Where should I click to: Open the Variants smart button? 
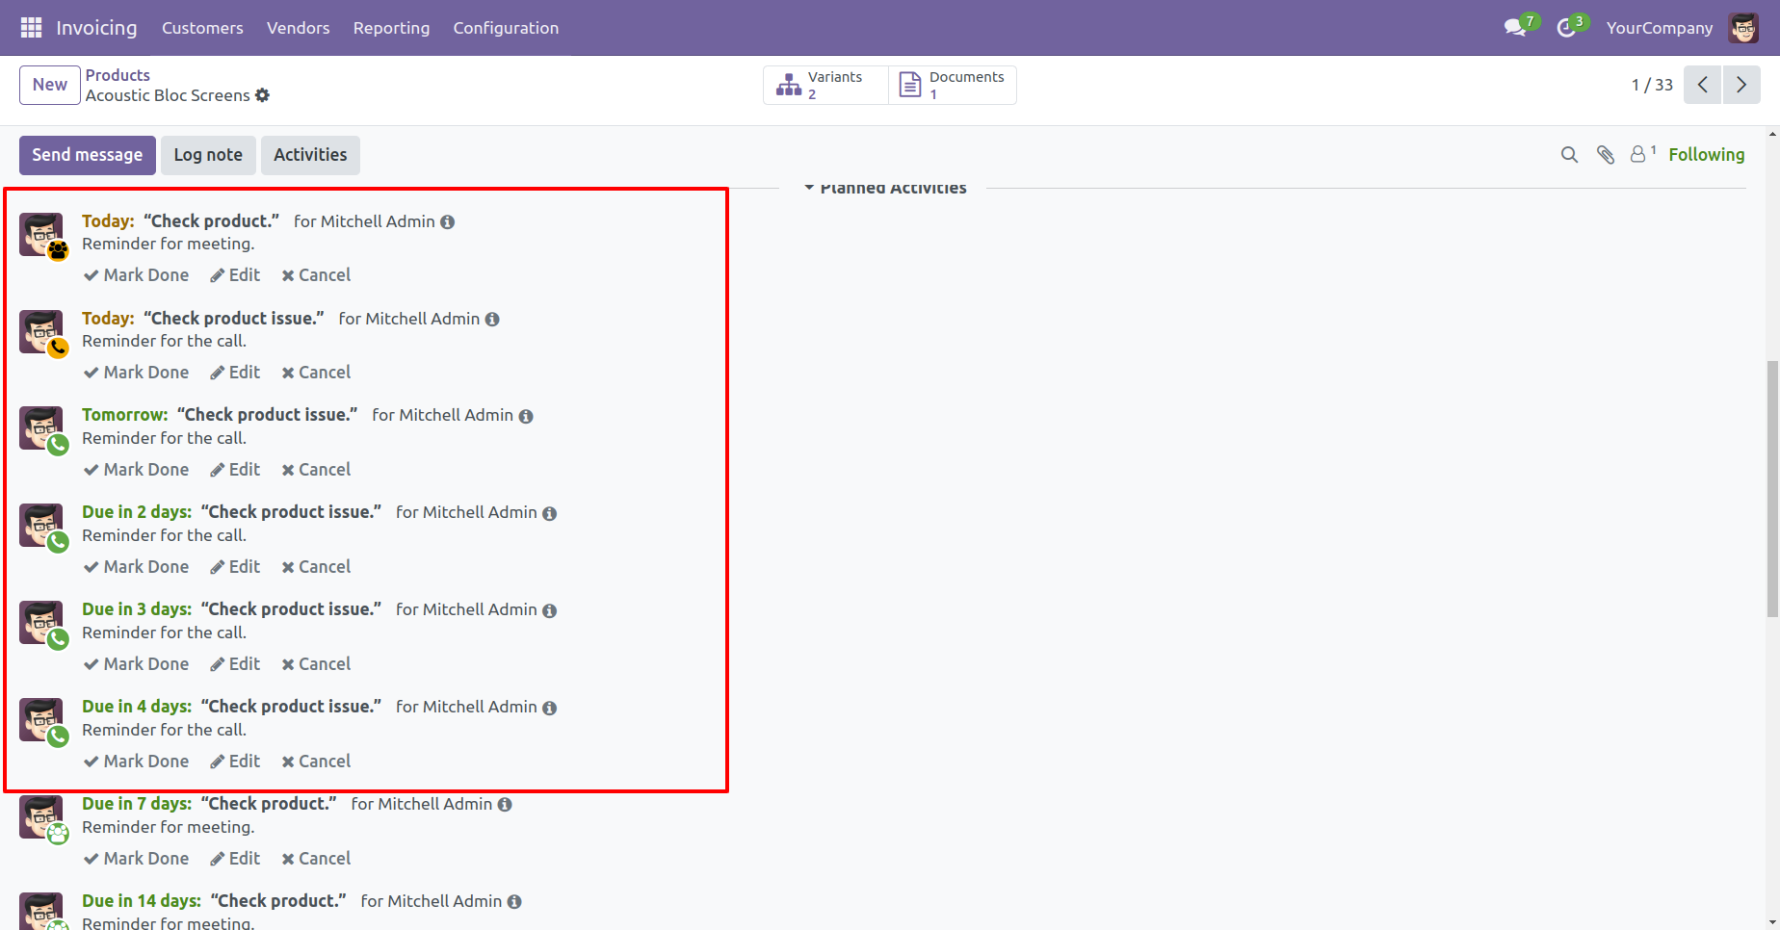point(825,85)
